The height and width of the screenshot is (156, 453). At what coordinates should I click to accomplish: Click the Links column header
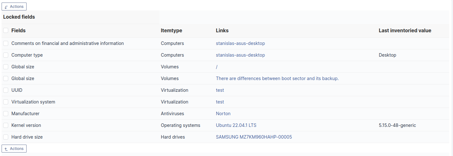[x=222, y=30]
